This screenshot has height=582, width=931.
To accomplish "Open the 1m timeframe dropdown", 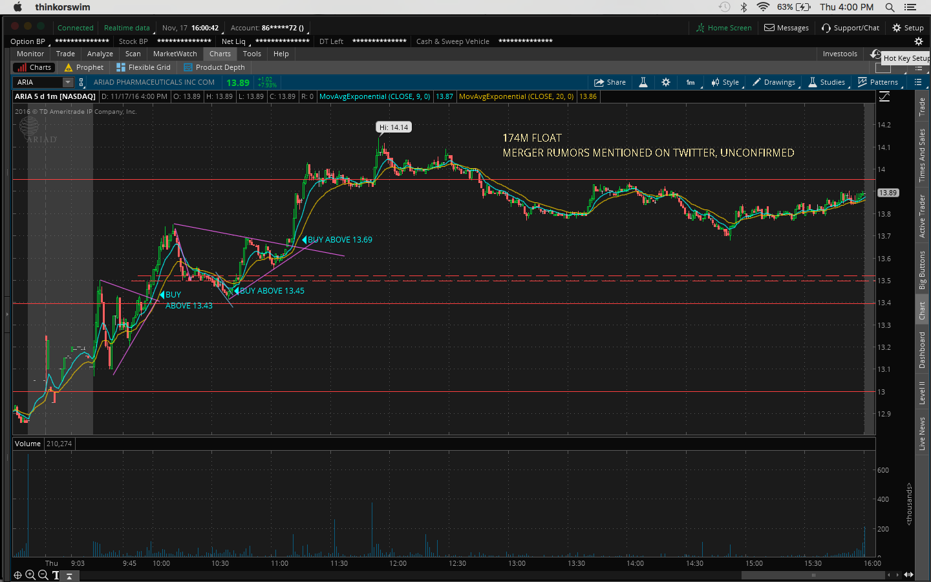I will 690,82.
